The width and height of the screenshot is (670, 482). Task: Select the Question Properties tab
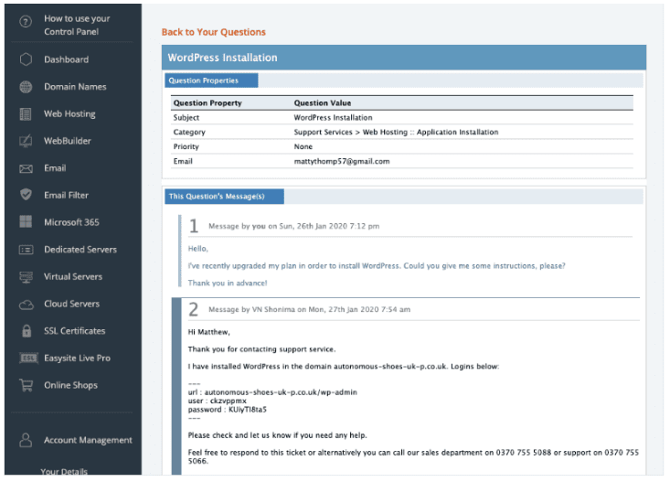(x=211, y=80)
